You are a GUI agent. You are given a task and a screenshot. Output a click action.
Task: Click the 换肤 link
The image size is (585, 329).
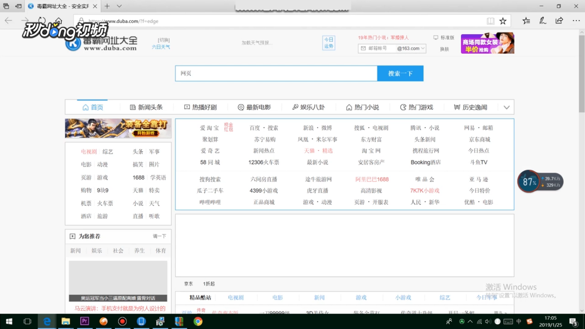tap(445, 49)
